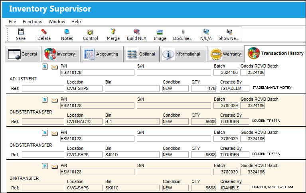306x193 pixels.
Task: Click document icon in SJ01D transfer row
Action: click(45, 133)
